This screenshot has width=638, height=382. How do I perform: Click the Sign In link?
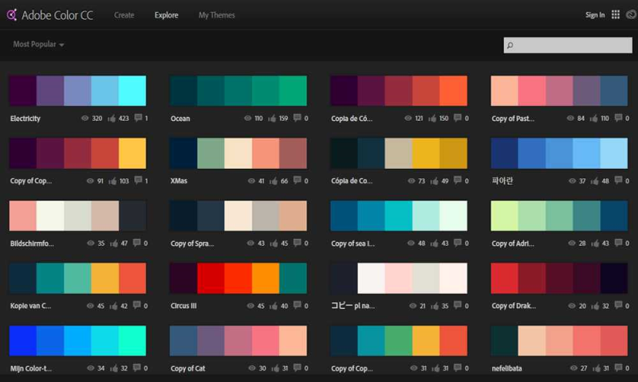[595, 15]
